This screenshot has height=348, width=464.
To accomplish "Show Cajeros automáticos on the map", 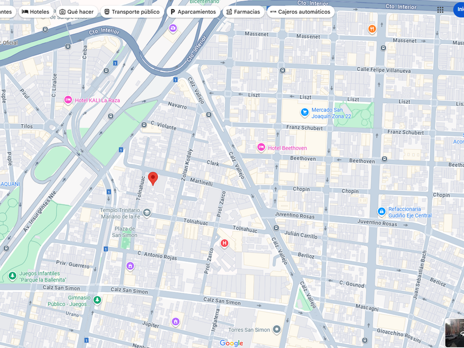I will [x=300, y=12].
